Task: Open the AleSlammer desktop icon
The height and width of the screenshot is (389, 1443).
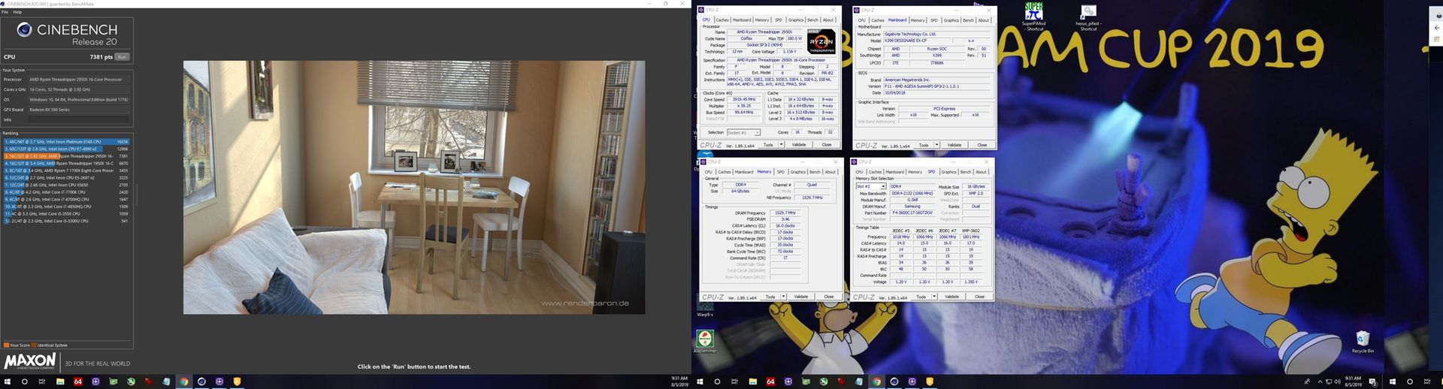Action: pyautogui.click(x=705, y=342)
